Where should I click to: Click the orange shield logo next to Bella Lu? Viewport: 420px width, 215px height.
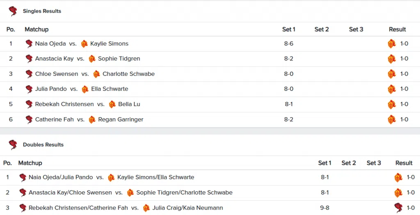112,104
